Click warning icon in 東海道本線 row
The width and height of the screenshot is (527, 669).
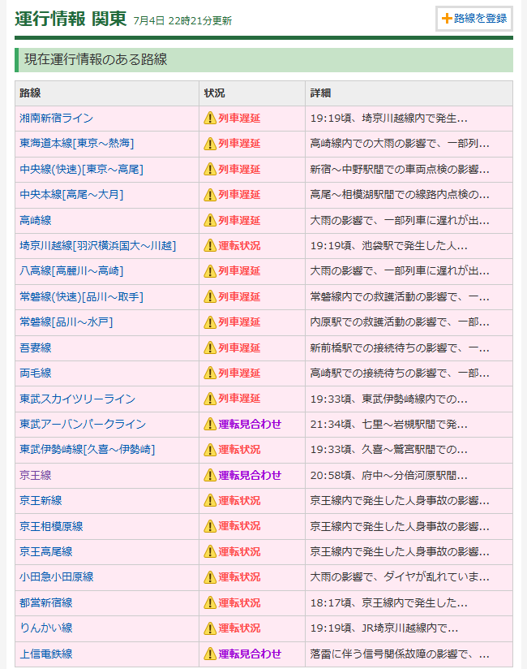[210, 144]
